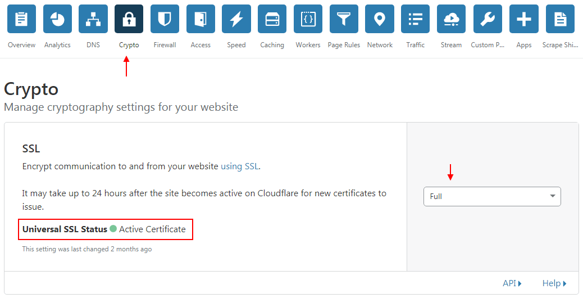This screenshot has height=298, width=583.
Task: Open the Scrape Shield document icon
Action: 560,19
